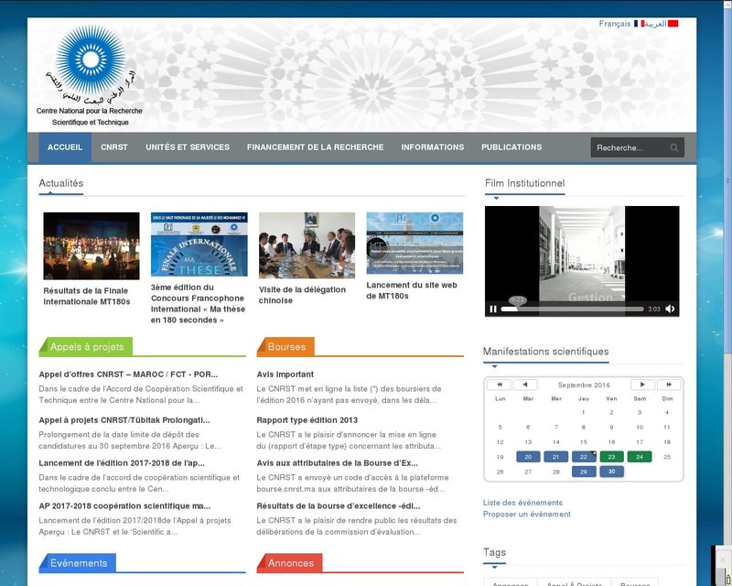
Task: Pause the institutional film video
Action: point(493,309)
